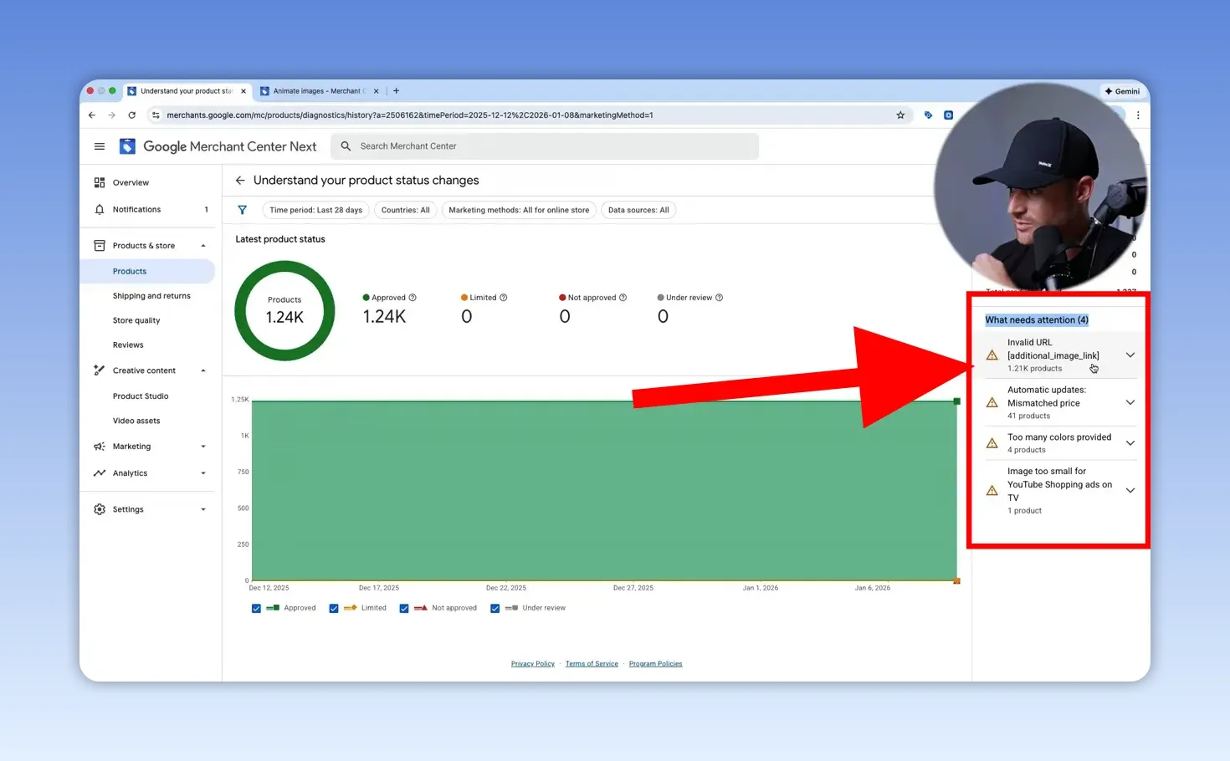Open the Program Policies link
The height and width of the screenshot is (761, 1230).
click(x=655, y=664)
